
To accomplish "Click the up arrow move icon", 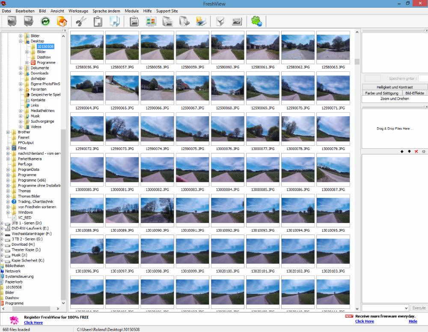I will tap(402, 151).
